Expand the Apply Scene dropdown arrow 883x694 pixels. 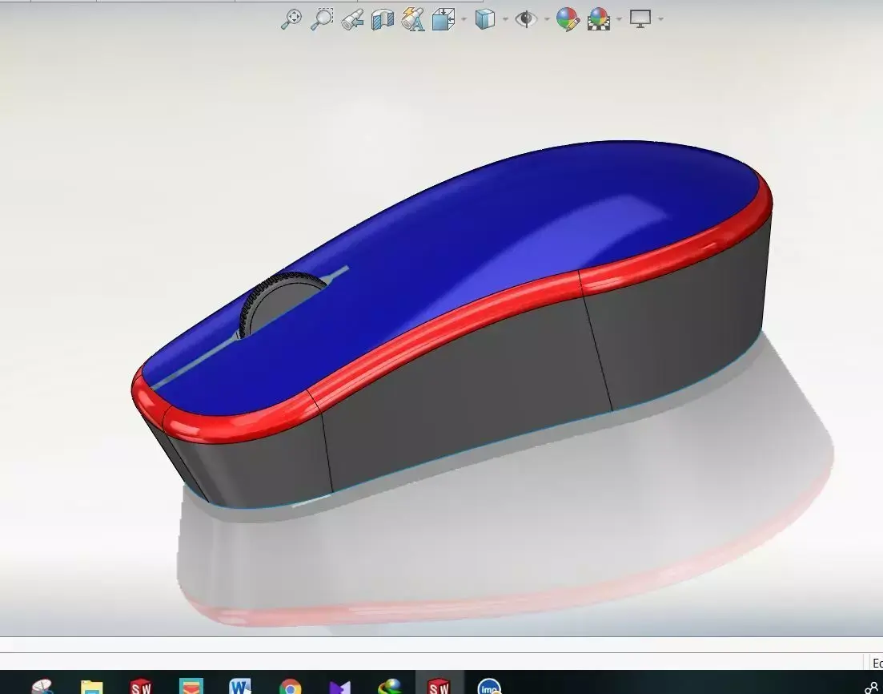click(x=619, y=19)
